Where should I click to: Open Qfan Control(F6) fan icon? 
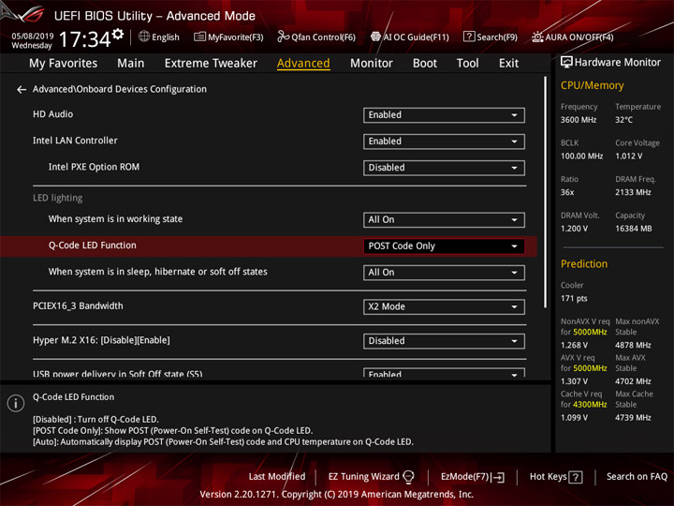(283, 37)
